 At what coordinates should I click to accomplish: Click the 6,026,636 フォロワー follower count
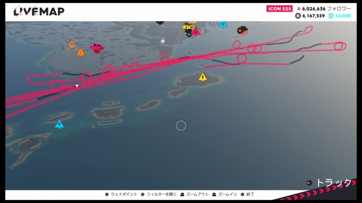326,9
